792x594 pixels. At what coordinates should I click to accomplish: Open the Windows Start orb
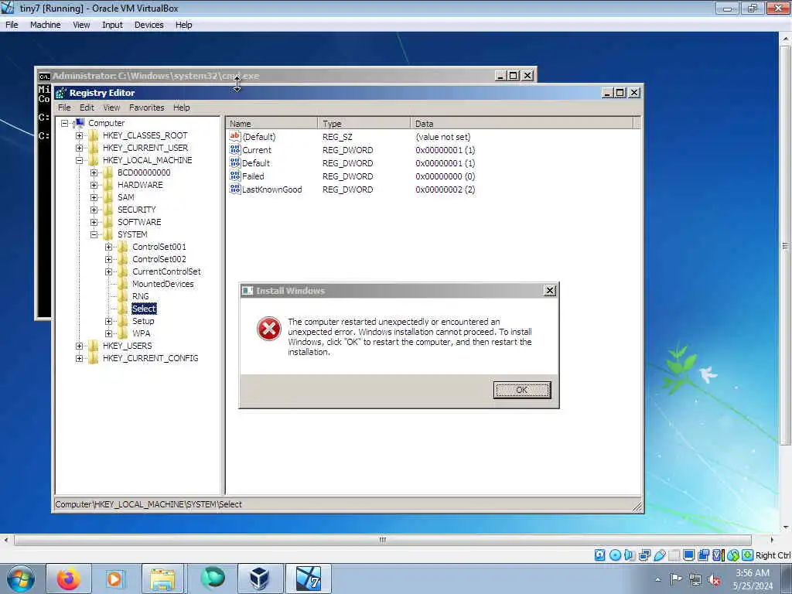coord(21,579)
